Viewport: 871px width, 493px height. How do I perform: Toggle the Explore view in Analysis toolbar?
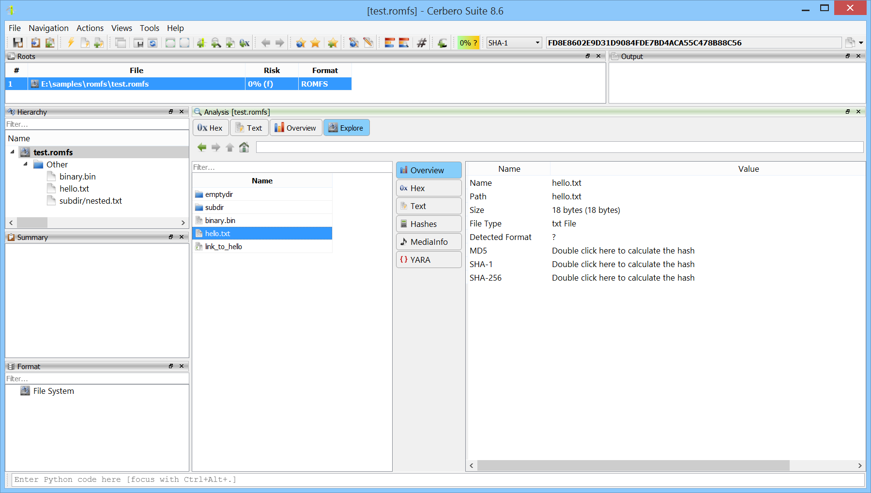click(346, 128)
